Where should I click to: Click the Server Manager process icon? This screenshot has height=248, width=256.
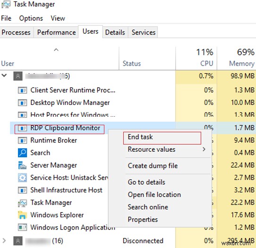click(x=22, y=165)
